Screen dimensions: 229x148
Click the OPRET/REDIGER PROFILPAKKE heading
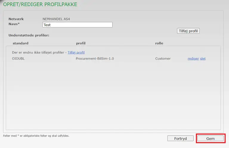pos(40,4)
